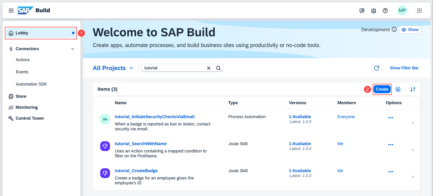Click Show Filter Bar
Screen dimensions: 433x196
(404, 68)
